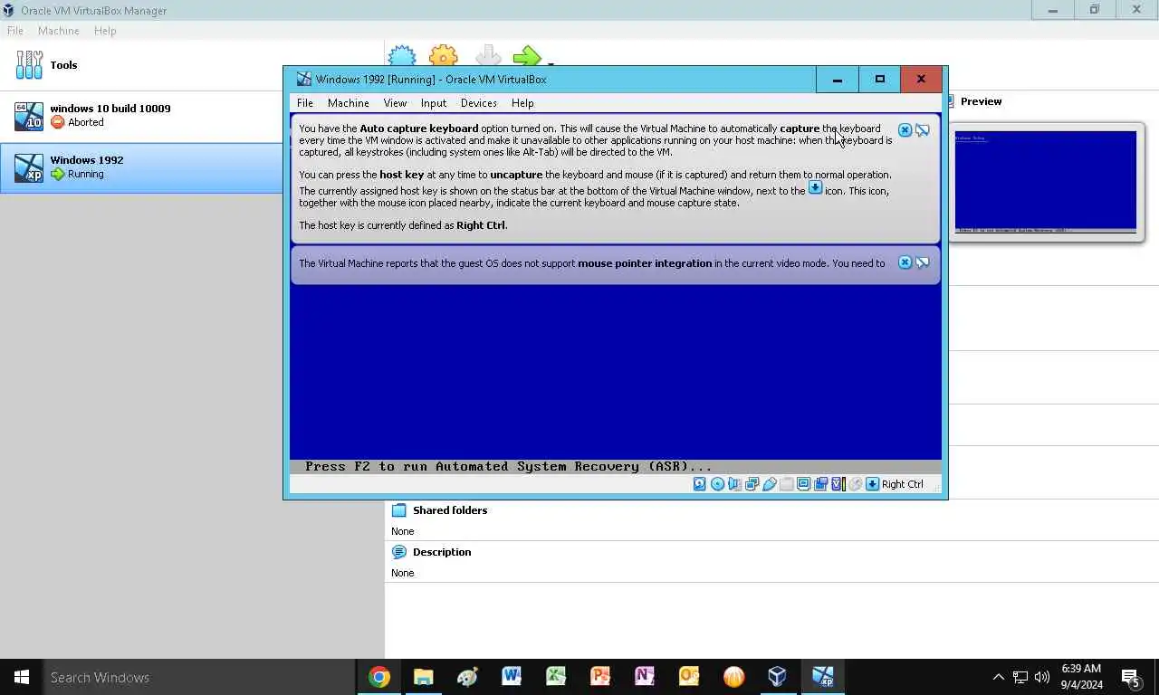This screenshot has width=1159, height=695.
Task: Open File Explorer from the taskbar
Action: coord(424,677)
